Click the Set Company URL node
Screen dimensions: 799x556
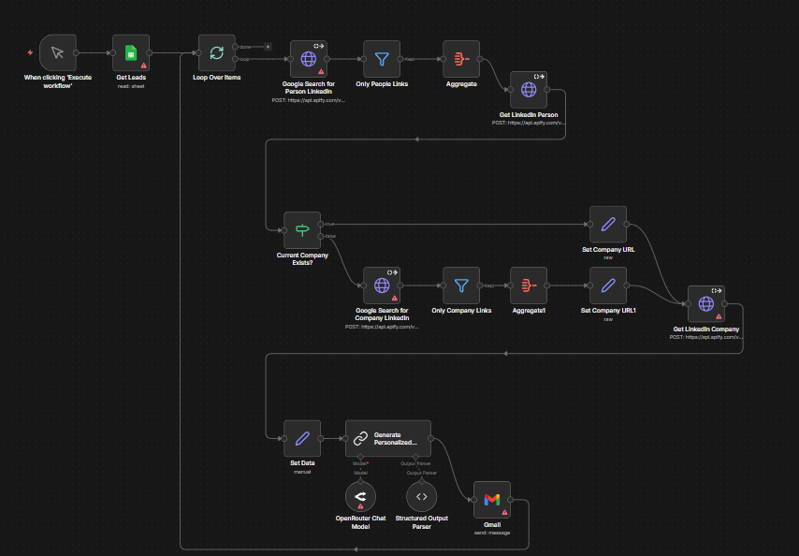pyautogui.click(x=607, y=225)
